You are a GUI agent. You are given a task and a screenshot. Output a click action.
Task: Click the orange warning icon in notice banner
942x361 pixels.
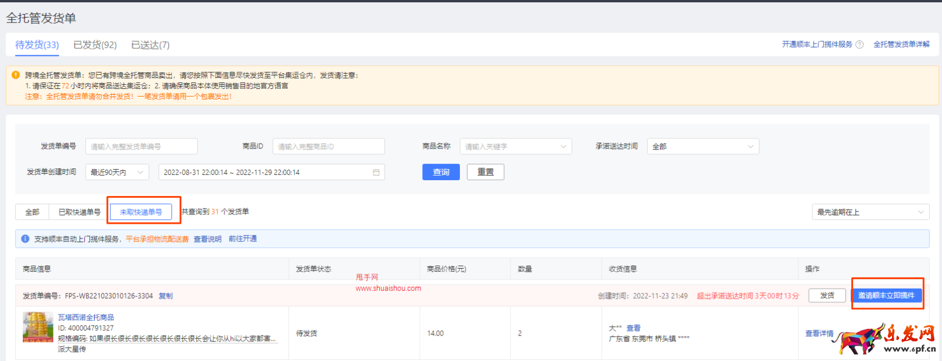[x=15, y=75]
